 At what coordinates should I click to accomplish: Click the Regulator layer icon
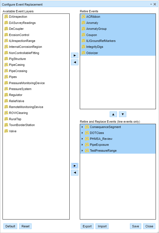(6, 95)
